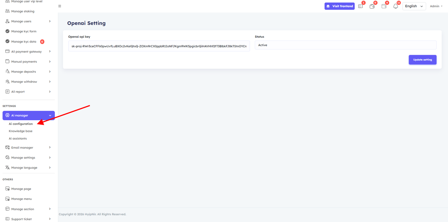Open the wallet icon with 0 badge

[372, 6]
